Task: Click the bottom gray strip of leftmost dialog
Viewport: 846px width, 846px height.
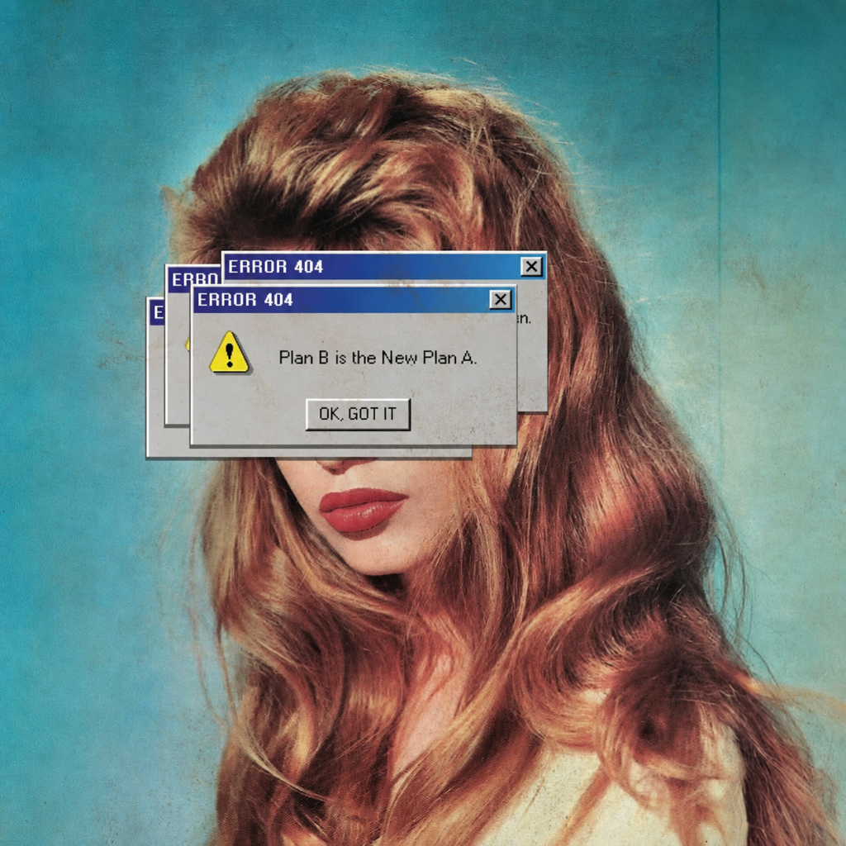Action: pos(309,452)
